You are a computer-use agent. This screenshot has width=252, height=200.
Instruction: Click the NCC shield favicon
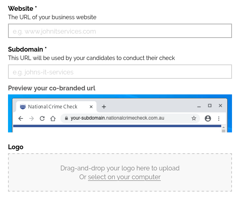(23, 107)
